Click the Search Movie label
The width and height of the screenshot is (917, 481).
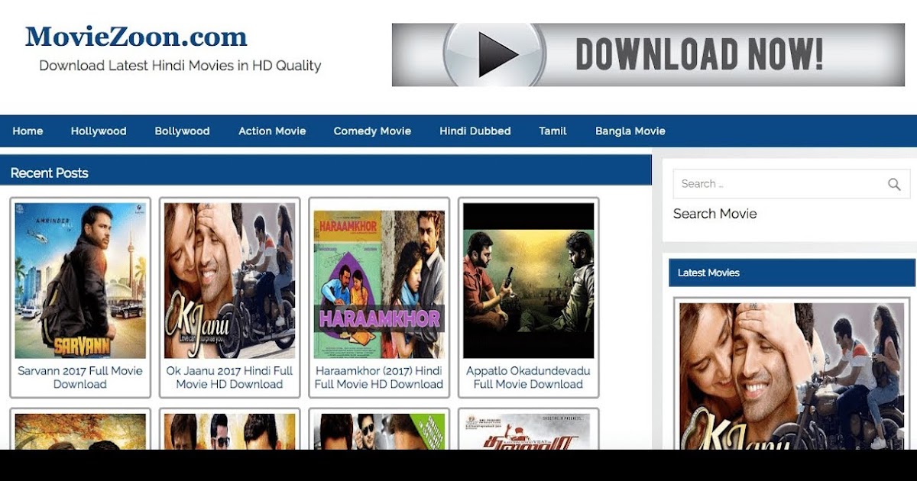click(714, 214)
